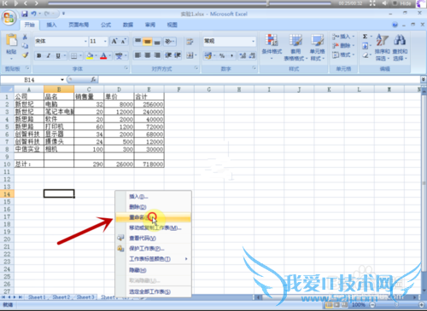The width and height of the screenshot is (427, 311).
Task: Open the borders dropdown arrow
Action: tap(80, 55)
